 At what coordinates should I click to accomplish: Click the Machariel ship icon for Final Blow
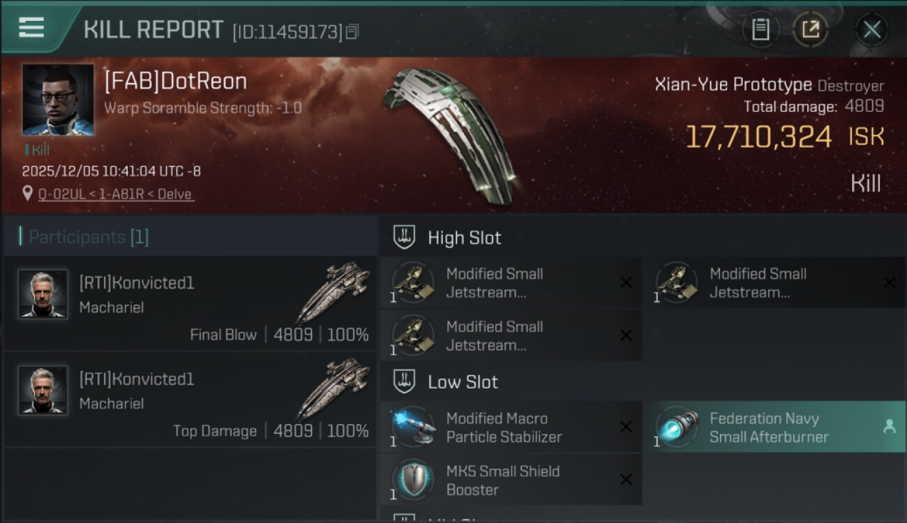coord(333,291)
